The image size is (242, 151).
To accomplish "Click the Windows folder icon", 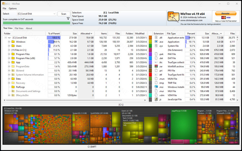I will pos(13,42).
